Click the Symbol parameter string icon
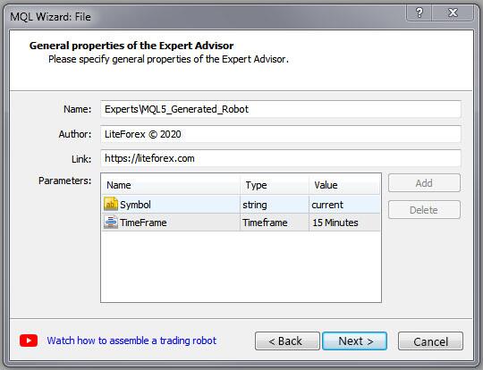This screenshot has height=370, width=483. pyautogui.click(x=111, y=204)
